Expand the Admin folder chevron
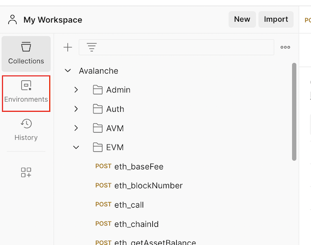 [76, 90]
